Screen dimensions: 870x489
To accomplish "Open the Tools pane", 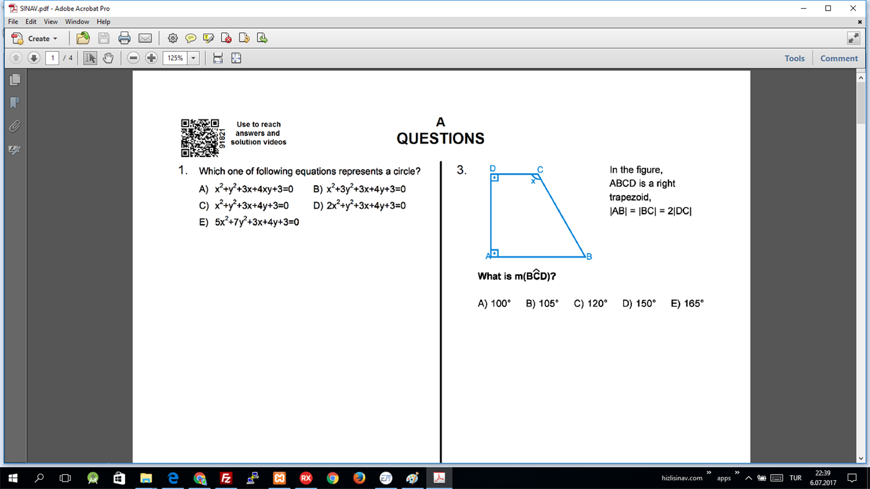I will (x=794, y=58).
